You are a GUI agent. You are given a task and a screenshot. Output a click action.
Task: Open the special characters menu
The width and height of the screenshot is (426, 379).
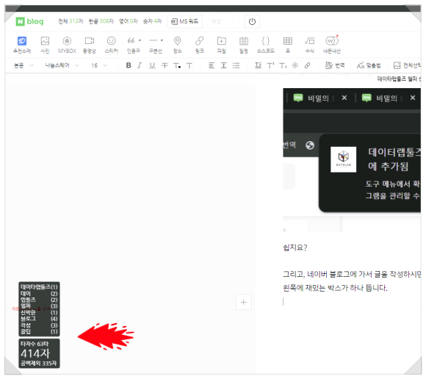click(x=295, y=65)
